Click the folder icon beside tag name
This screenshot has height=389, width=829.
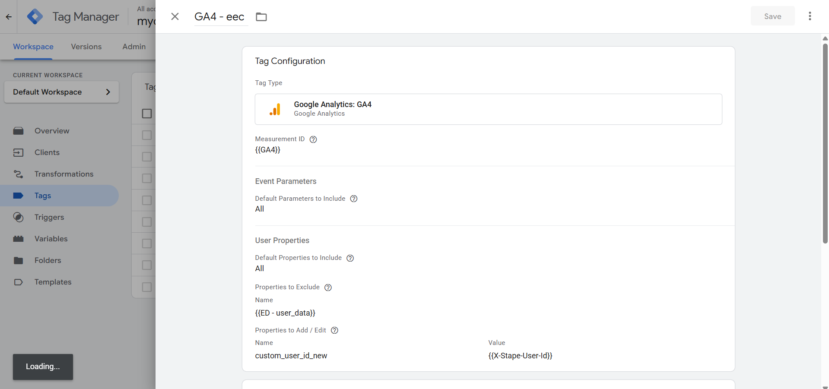261,17
